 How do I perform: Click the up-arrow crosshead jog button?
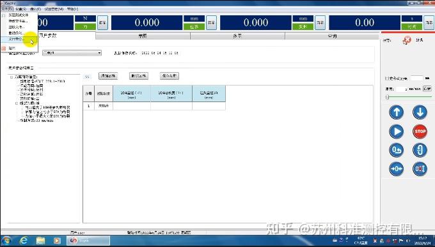(396, 112)
